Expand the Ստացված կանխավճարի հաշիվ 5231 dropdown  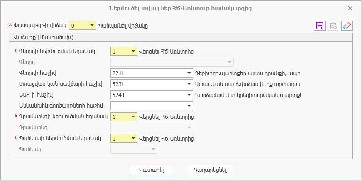click(x=189, y=84)
